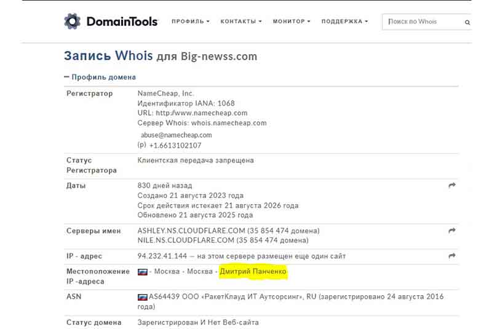Click share arrow in Серверы имен row

click(x=452, y=231)
